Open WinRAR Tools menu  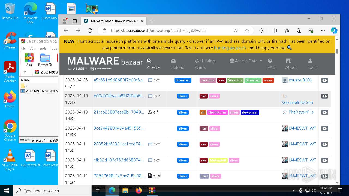point(54,48)
